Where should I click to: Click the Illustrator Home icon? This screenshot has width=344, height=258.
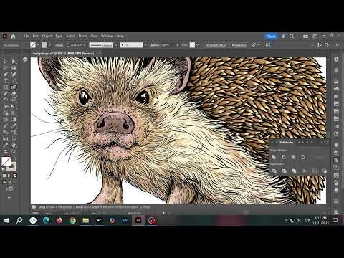tap(13, 37)
